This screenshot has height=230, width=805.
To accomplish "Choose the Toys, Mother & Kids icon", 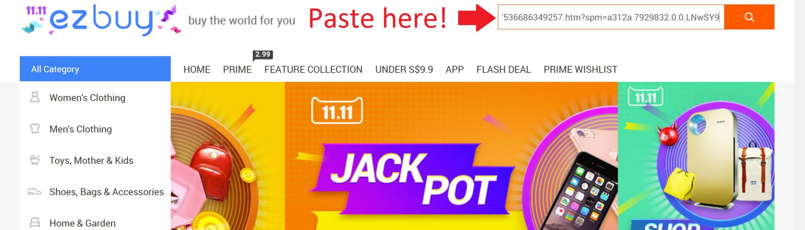I will coord(35,160).
